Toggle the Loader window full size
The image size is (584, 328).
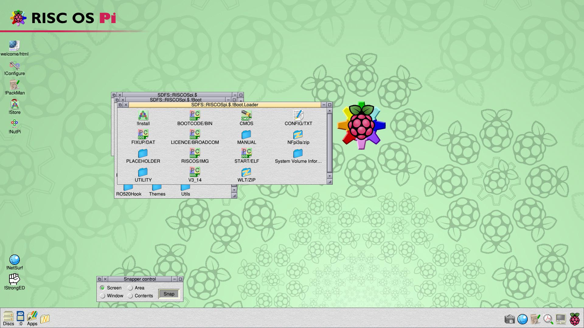[x=329, y=105]
